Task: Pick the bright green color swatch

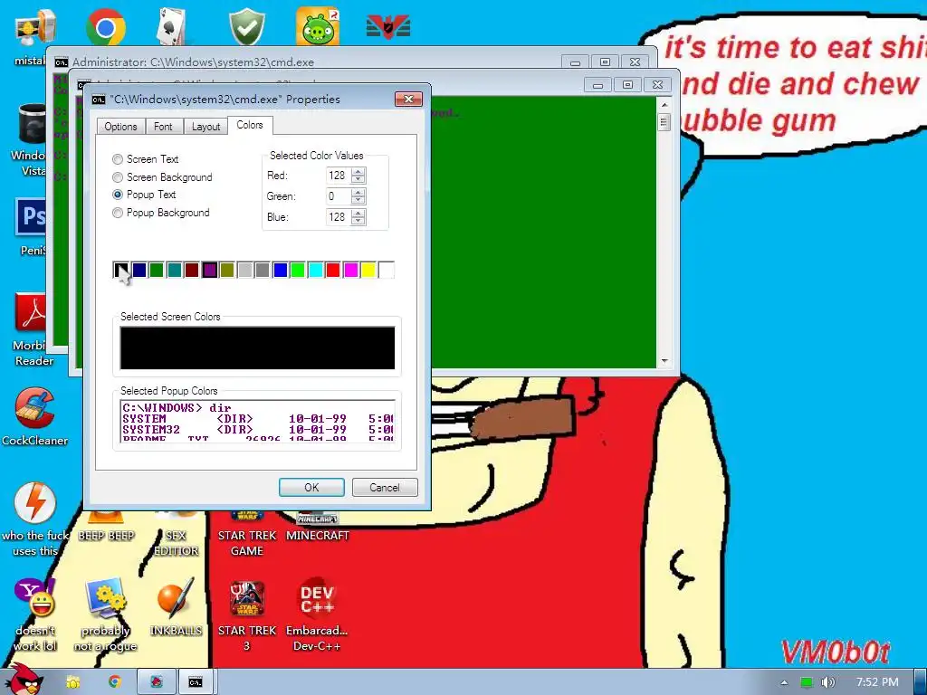Action: (x=297, y=270)
